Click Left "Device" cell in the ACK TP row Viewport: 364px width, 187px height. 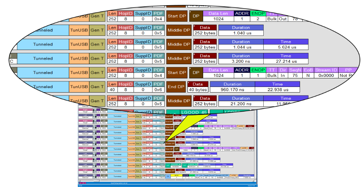click(x=85, y=177)
